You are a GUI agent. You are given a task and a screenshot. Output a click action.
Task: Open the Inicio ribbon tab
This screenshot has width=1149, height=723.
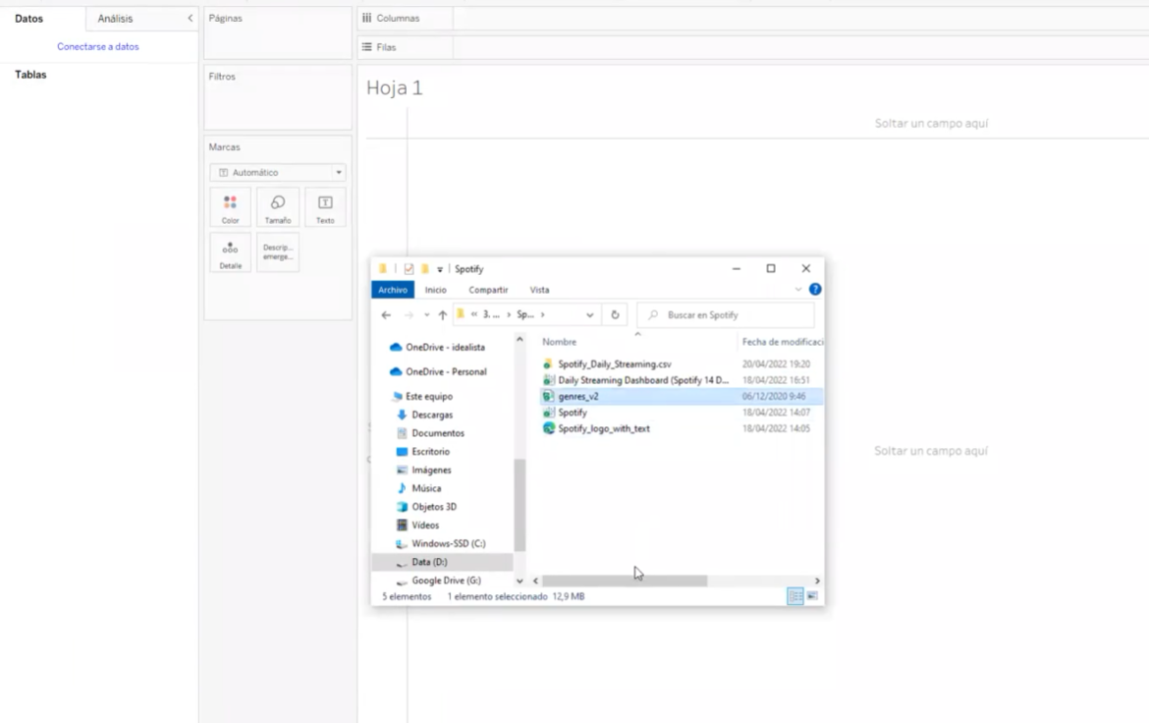click(x=435, y=290)
